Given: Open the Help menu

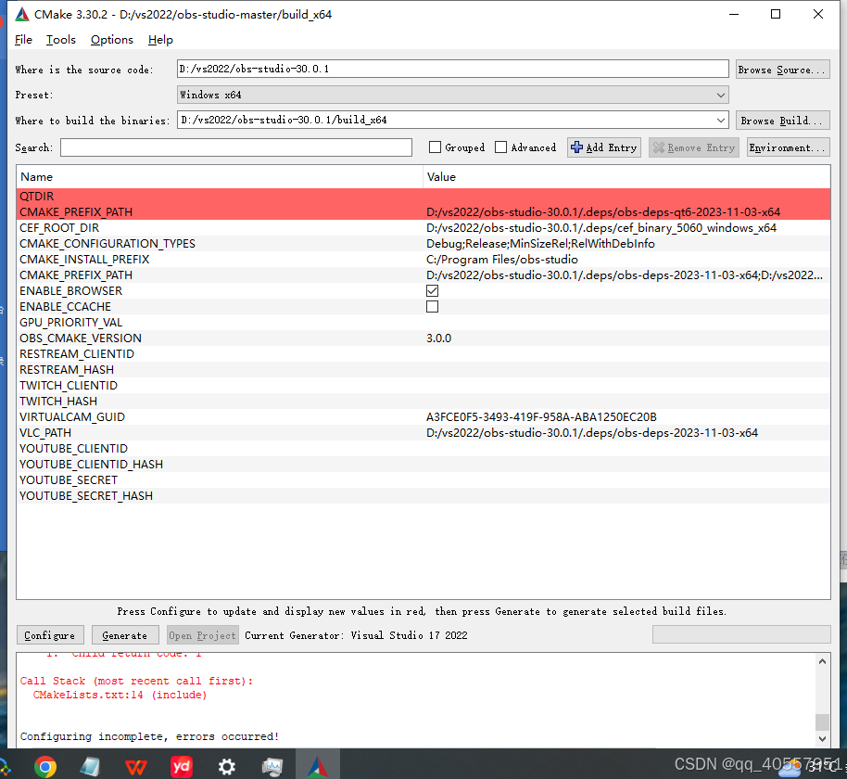Looking at the screenshot, I should tap(160, 40).
